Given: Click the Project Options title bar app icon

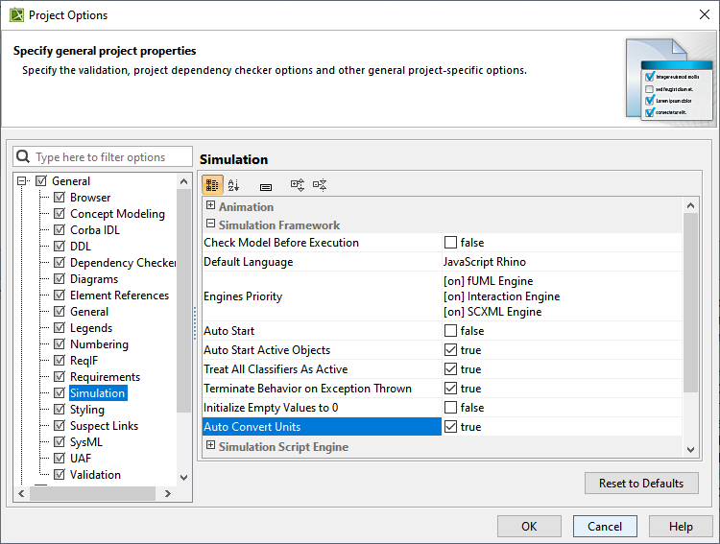Looking at the screenshot, I should click(x=16, y=15).
